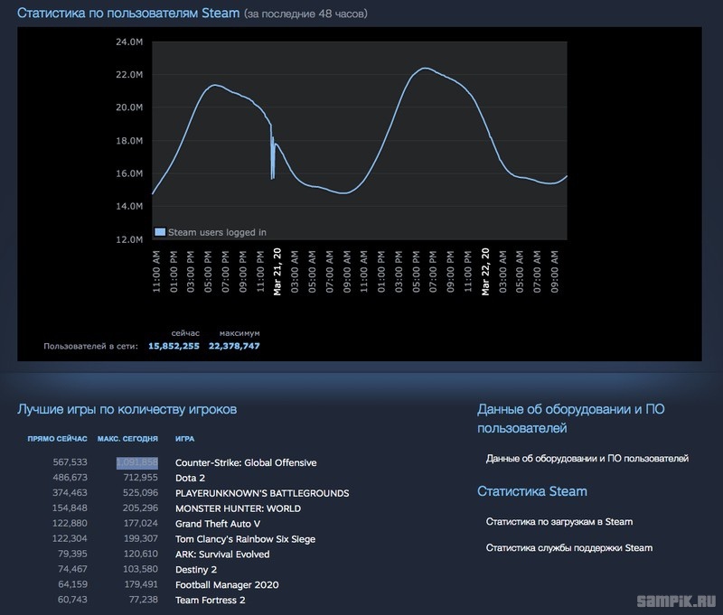Open Counter-Strike: Global Offensive game link

pos(246,462)
